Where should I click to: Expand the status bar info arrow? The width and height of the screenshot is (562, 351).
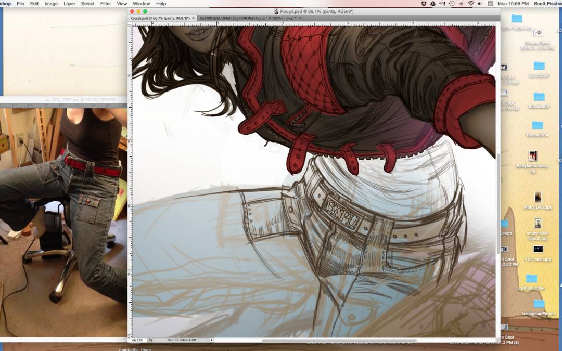(x=211, y=340)
